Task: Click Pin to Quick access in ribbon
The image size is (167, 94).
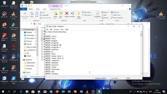Action: [25, 15]
